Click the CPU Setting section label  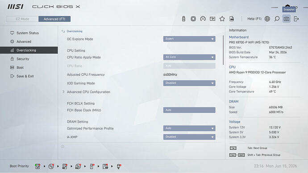[x=76, y=50]
